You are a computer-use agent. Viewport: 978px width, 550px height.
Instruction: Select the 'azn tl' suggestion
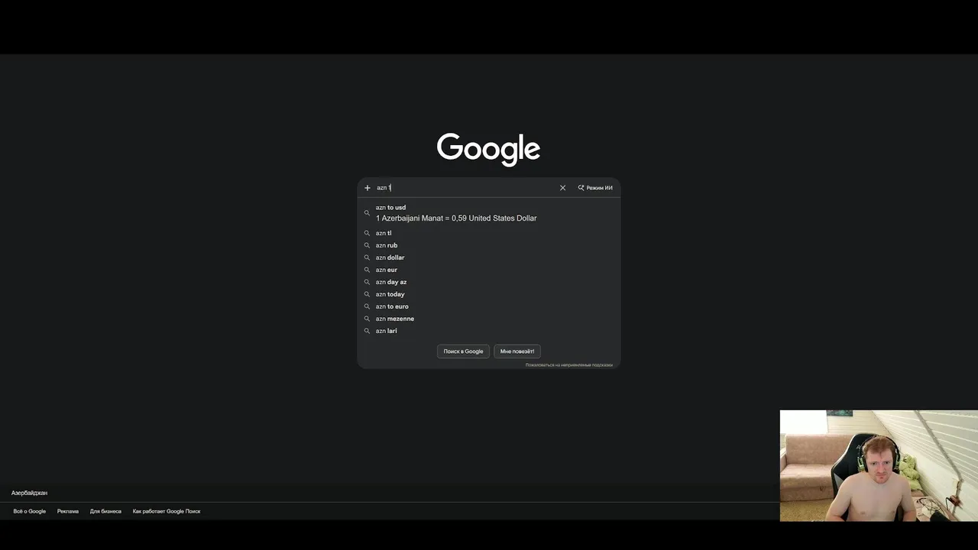pyautogui.click(x=489, y=233)
